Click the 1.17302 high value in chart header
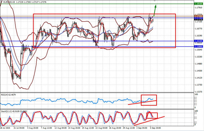 click(x=27, y=2)
